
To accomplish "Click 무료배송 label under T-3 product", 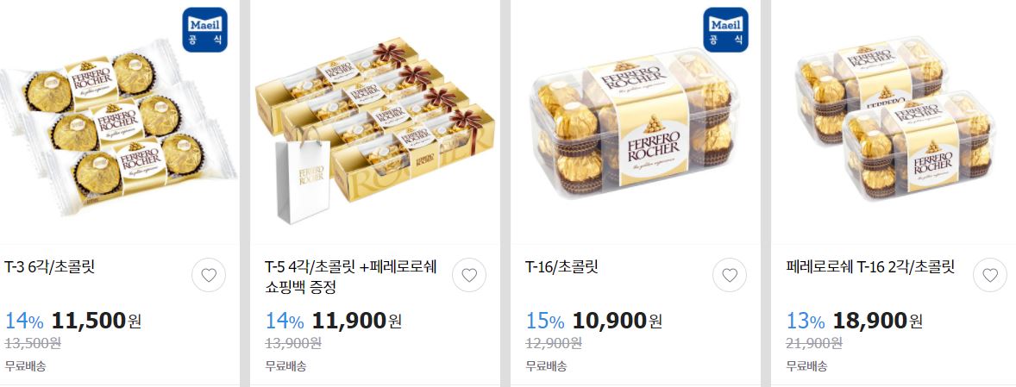I will pos(25,365).
